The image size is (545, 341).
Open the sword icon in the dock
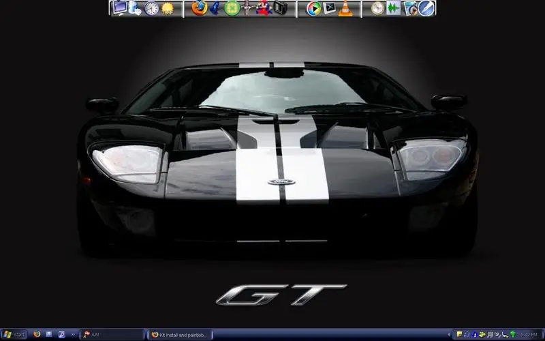(x=247, y=8)
